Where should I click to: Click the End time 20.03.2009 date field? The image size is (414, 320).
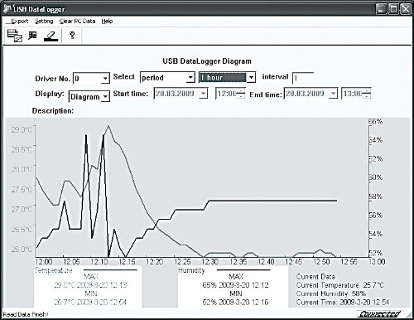tap(310, 94)
